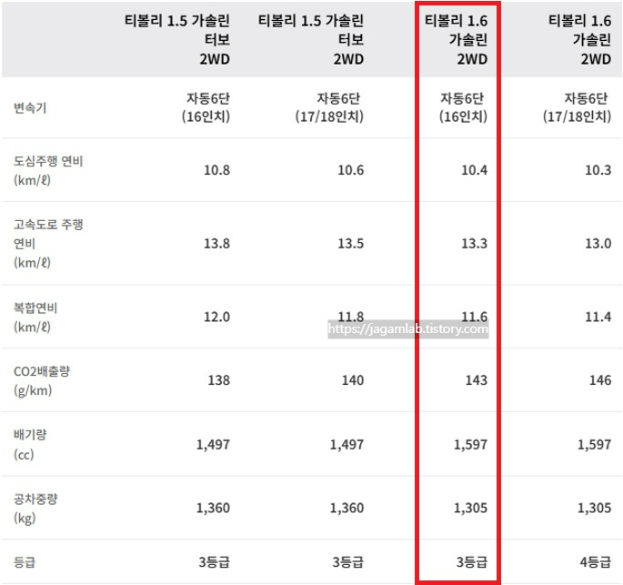This screenshot has width=623, height=585.
Task: Click '3등급' in the 1.5 터보 16인치 column
Action: pos(215,562)
